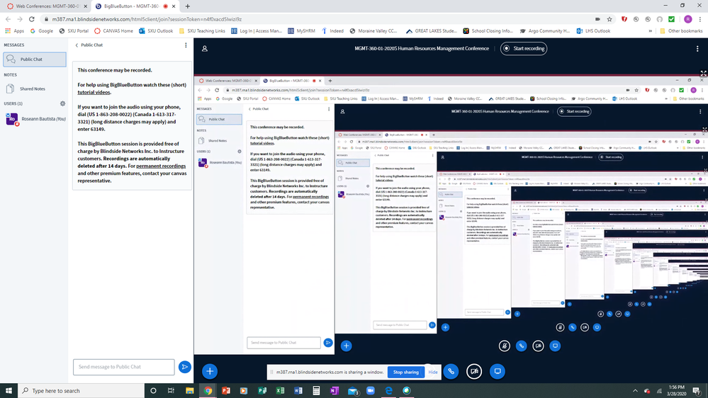Open Shared Notes in sidebar
Image resolution: width=708 pixels, height=398 pixels.
coord(32,89)
